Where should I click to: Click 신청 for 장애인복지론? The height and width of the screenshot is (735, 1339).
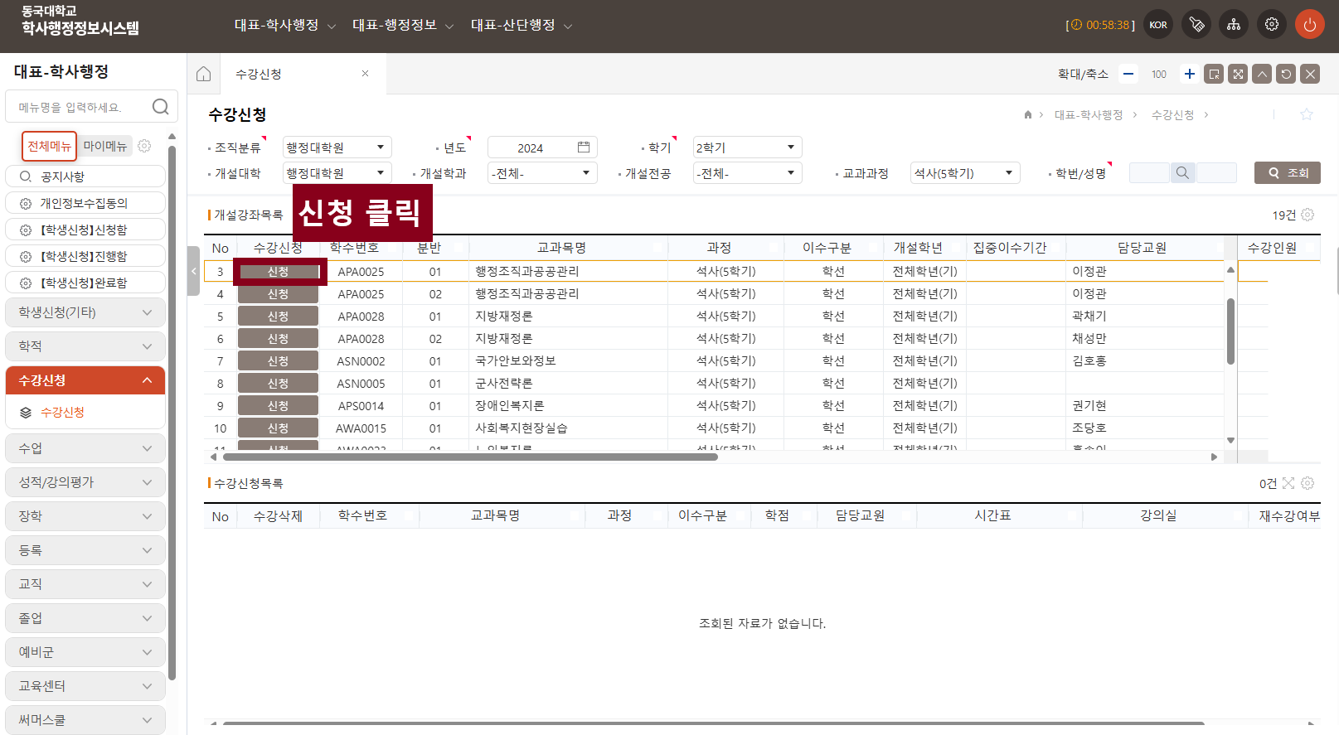click(279, 406)
